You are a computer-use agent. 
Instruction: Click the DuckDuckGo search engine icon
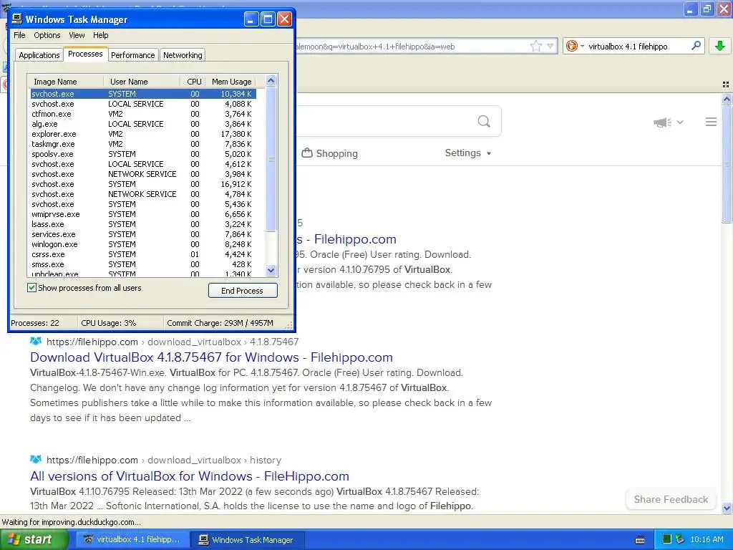coord(571,46)
